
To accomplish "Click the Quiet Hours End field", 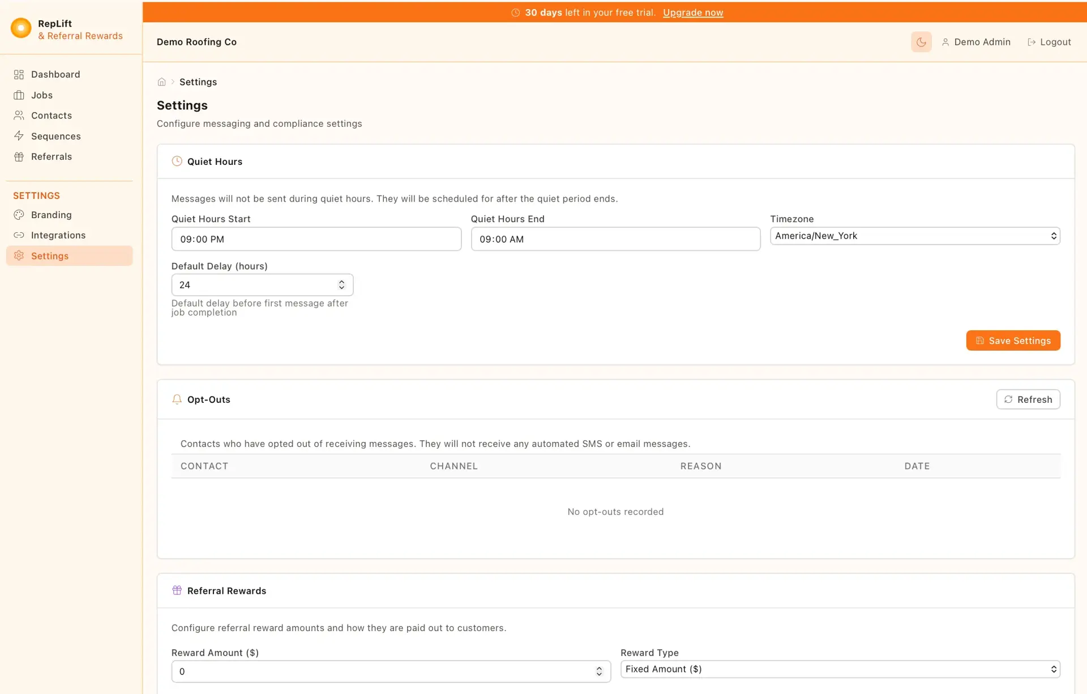I will pyautogui.click(x=615, y=239).
